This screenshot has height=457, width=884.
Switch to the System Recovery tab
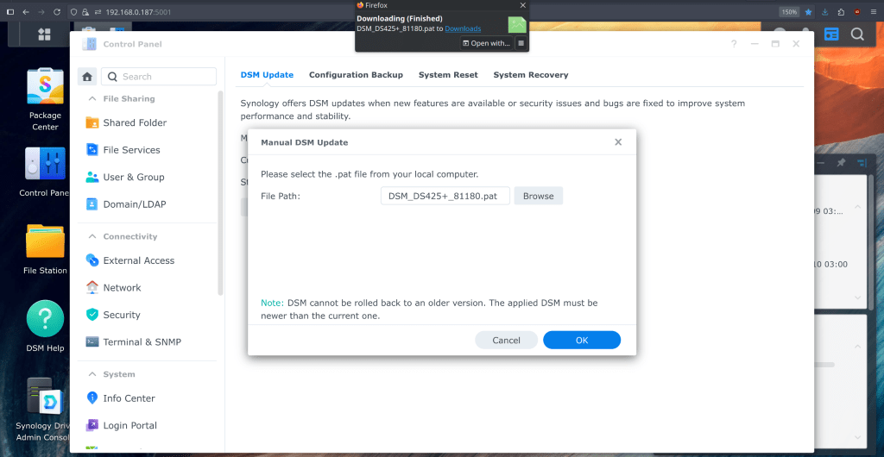[530, 75]
